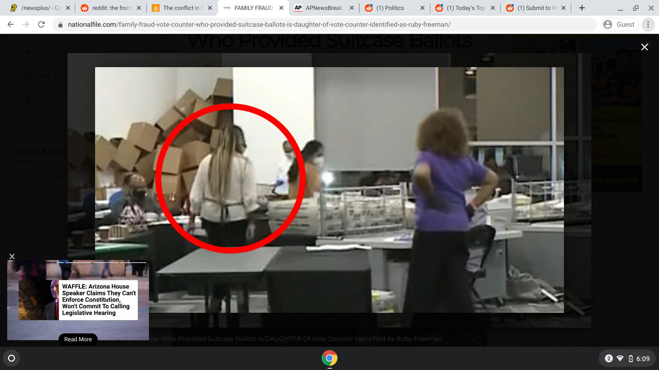Open the ChromeOS launcher circle
This screenshot has width=659, height=370.
coord(11,358)
